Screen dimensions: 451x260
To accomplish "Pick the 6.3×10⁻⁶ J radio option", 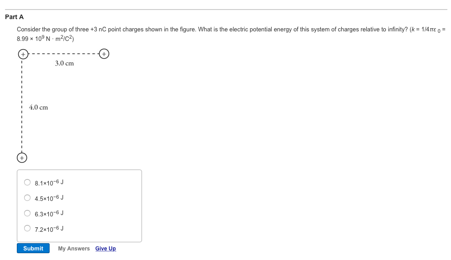I will pyautogui.click(x=27, y=213).
